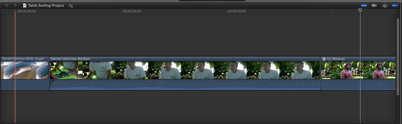The height and width of the screenshot is (124, 402).
Task: Select the green surfboard frame of Garrett clip
Action: [x=66, y=70]
